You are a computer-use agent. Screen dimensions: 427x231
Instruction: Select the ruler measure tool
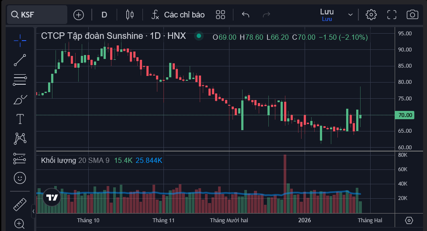point(20,204)
